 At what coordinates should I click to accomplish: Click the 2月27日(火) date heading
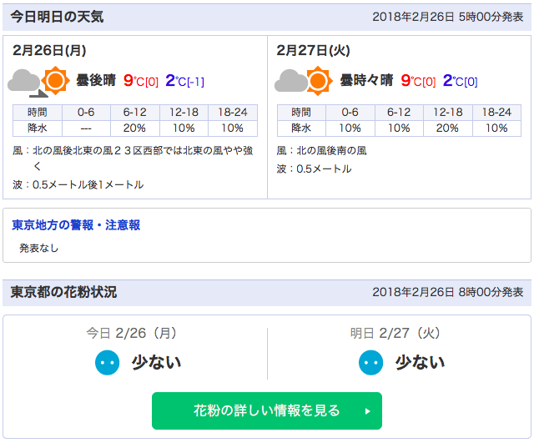(x=314, y=50)
